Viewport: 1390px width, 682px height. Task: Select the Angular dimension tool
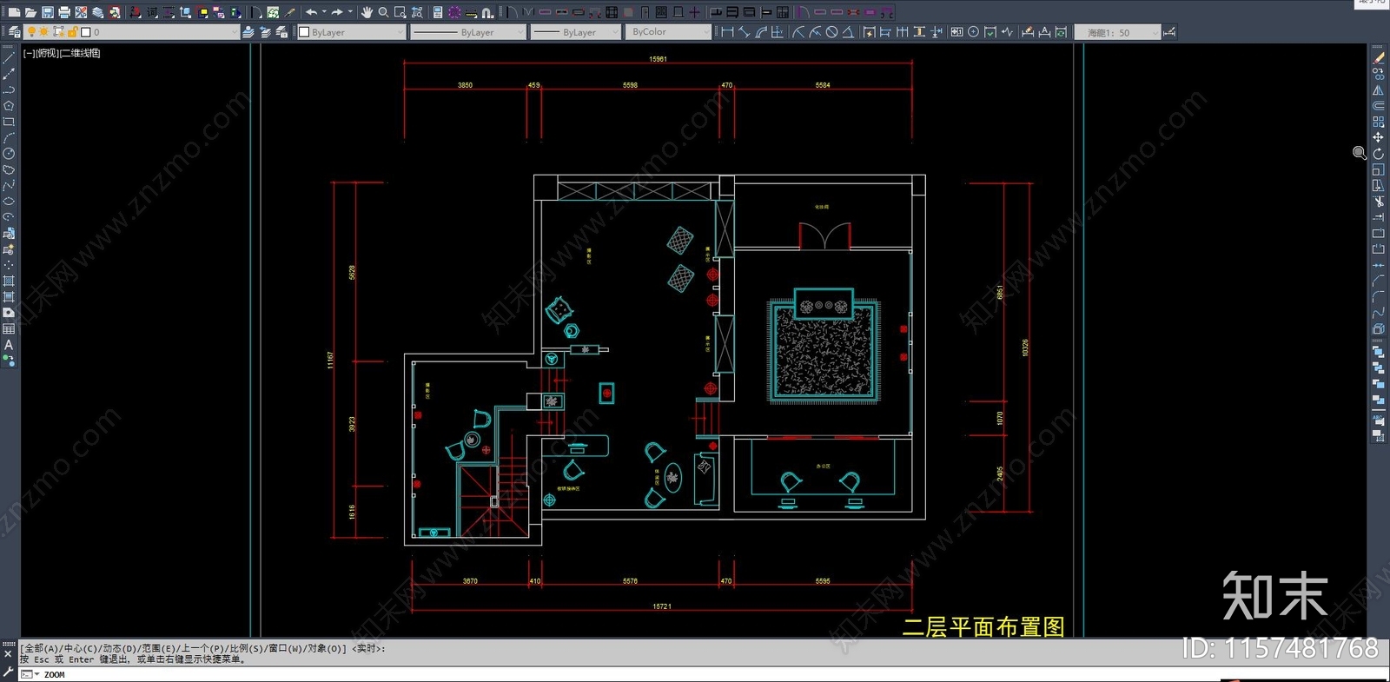click(848, 32)
